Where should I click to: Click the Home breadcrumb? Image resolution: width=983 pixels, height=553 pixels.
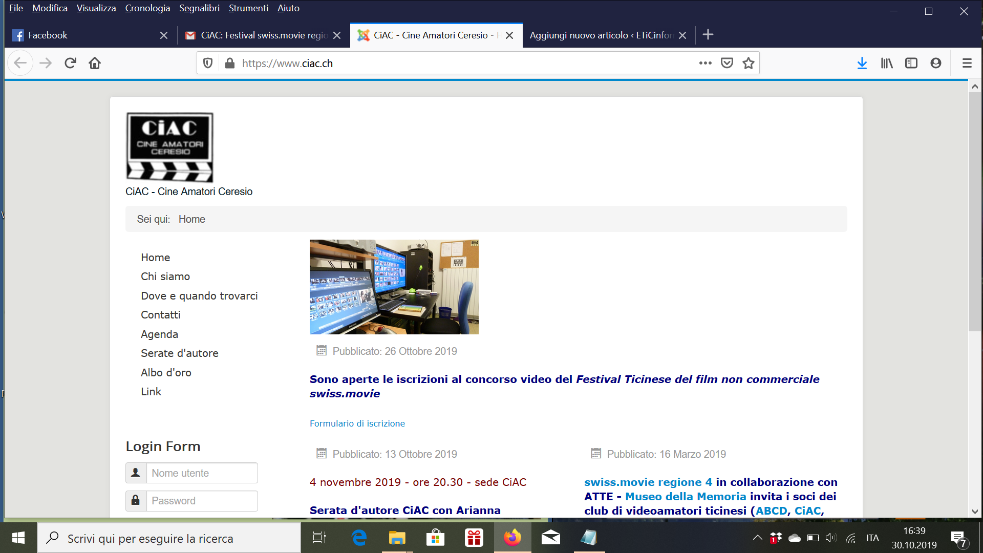pyautogui.click(x=192, y=219)
